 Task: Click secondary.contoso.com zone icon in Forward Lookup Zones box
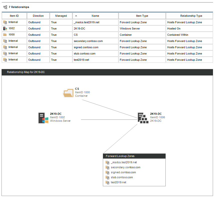point(108,167)
